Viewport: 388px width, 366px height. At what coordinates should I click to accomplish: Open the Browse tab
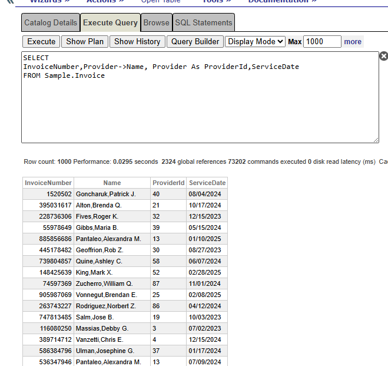tap(157, 23)
